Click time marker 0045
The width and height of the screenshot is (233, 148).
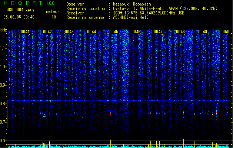(x=114, y=32)
